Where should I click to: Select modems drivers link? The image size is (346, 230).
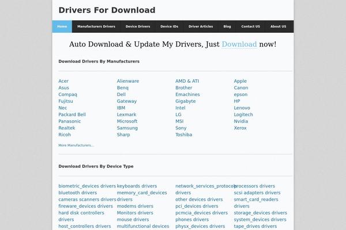click(x=135, y=206)
